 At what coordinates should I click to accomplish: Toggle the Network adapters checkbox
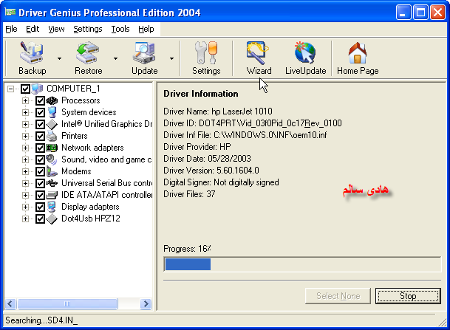tap(40, 148)
